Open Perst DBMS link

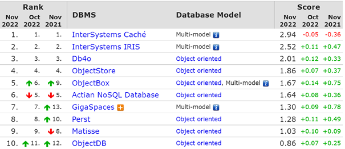click(x=81, y=119)
